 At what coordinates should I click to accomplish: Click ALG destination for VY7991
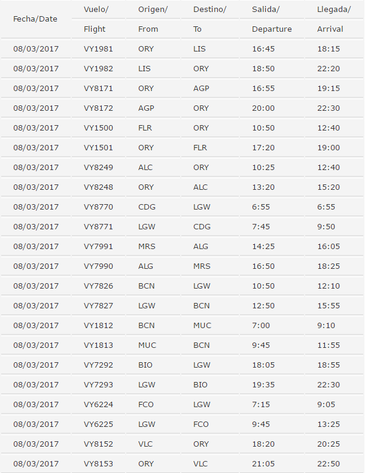click(x=200, y=247)
